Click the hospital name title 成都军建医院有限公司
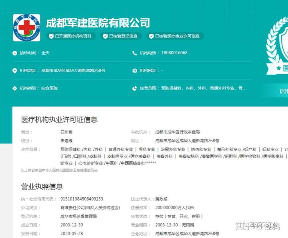288x238 pixels. (x=98, y=23)
